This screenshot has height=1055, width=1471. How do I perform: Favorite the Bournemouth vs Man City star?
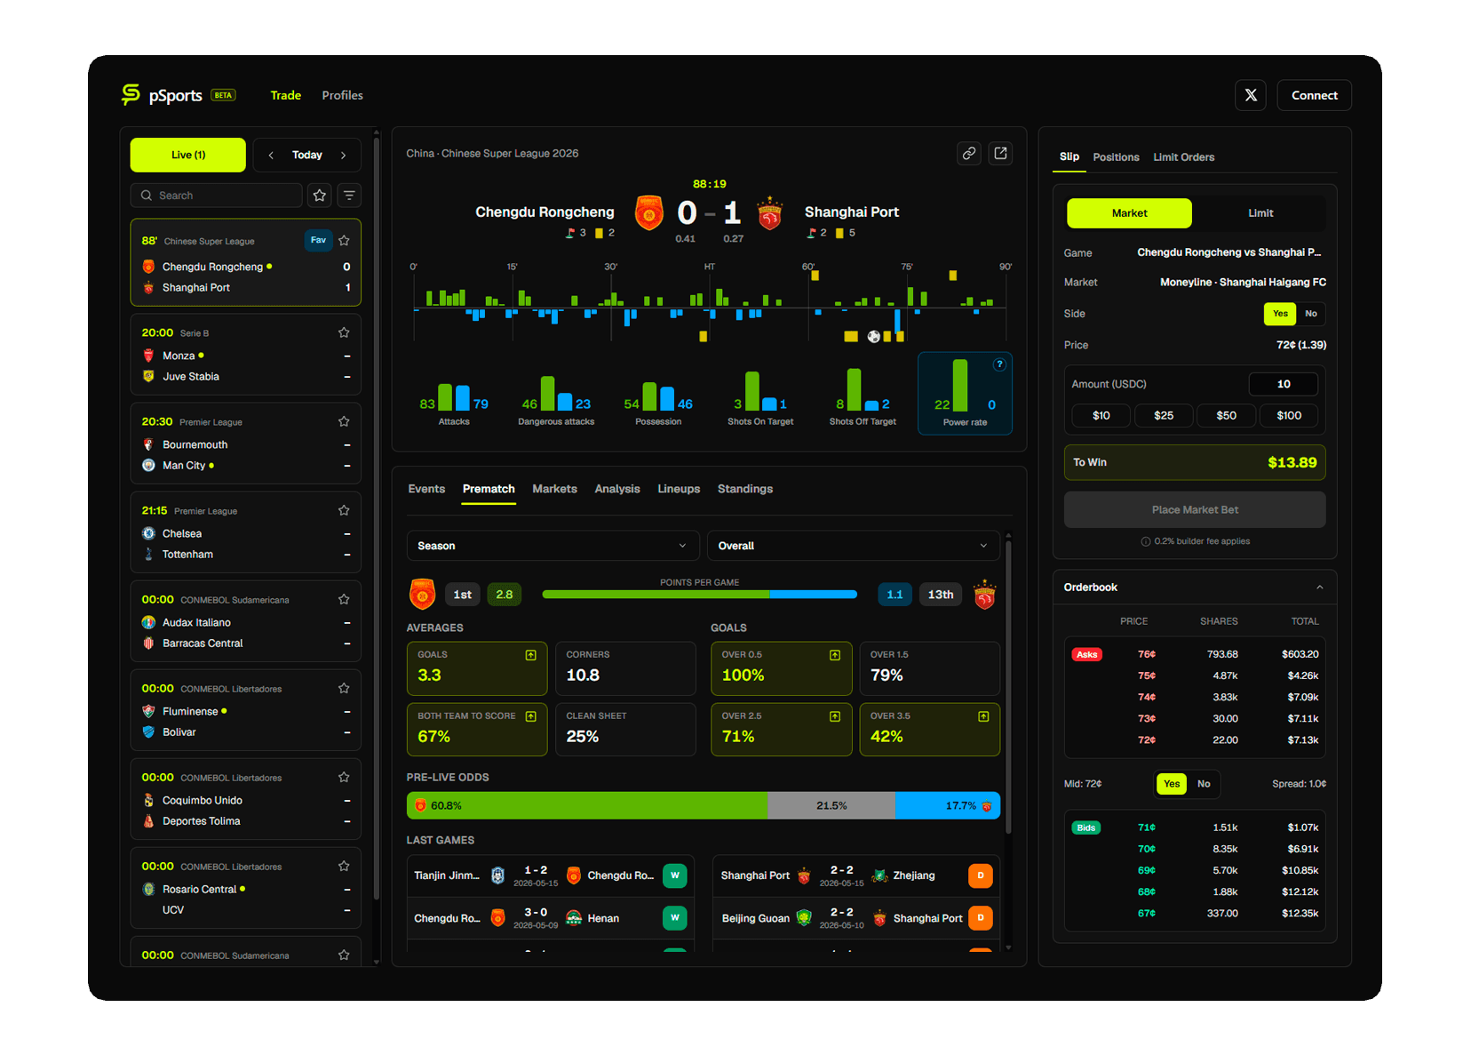click(344, 421)
